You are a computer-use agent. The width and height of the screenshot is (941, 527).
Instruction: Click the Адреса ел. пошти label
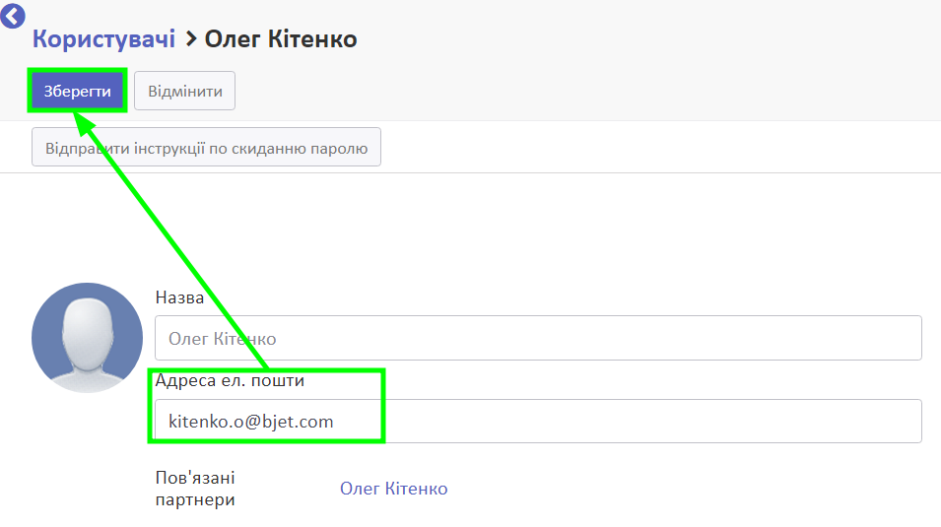point(230,380)
